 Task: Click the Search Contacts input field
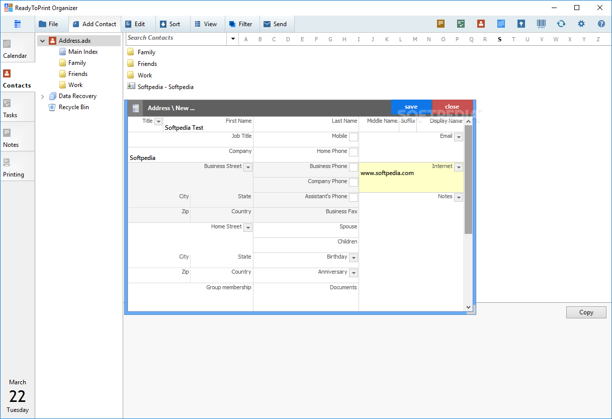(177, 39)
